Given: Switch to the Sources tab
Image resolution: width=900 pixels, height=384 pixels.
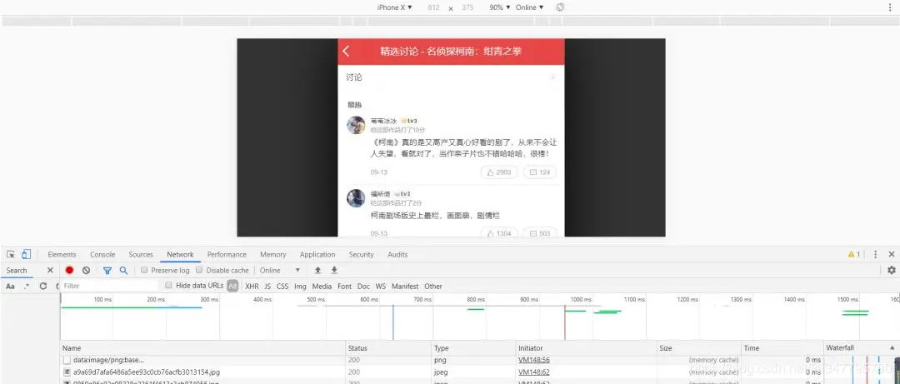Looking at the screenshot, I should 141,254.
